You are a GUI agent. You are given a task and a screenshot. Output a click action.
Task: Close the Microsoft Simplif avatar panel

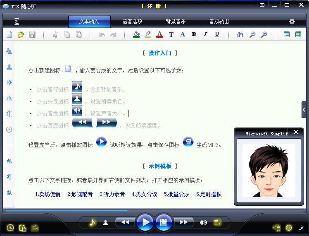coord(296,132)
